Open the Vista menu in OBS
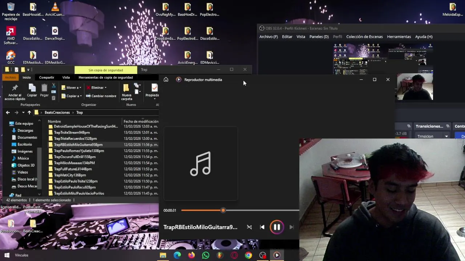 301,37
